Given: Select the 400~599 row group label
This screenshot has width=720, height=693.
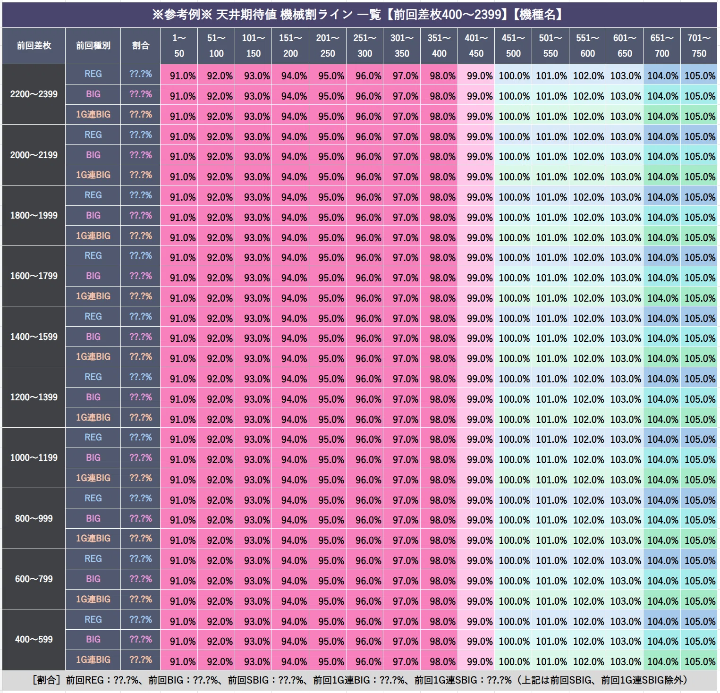Looking at the screenshot, I should 34,639.
